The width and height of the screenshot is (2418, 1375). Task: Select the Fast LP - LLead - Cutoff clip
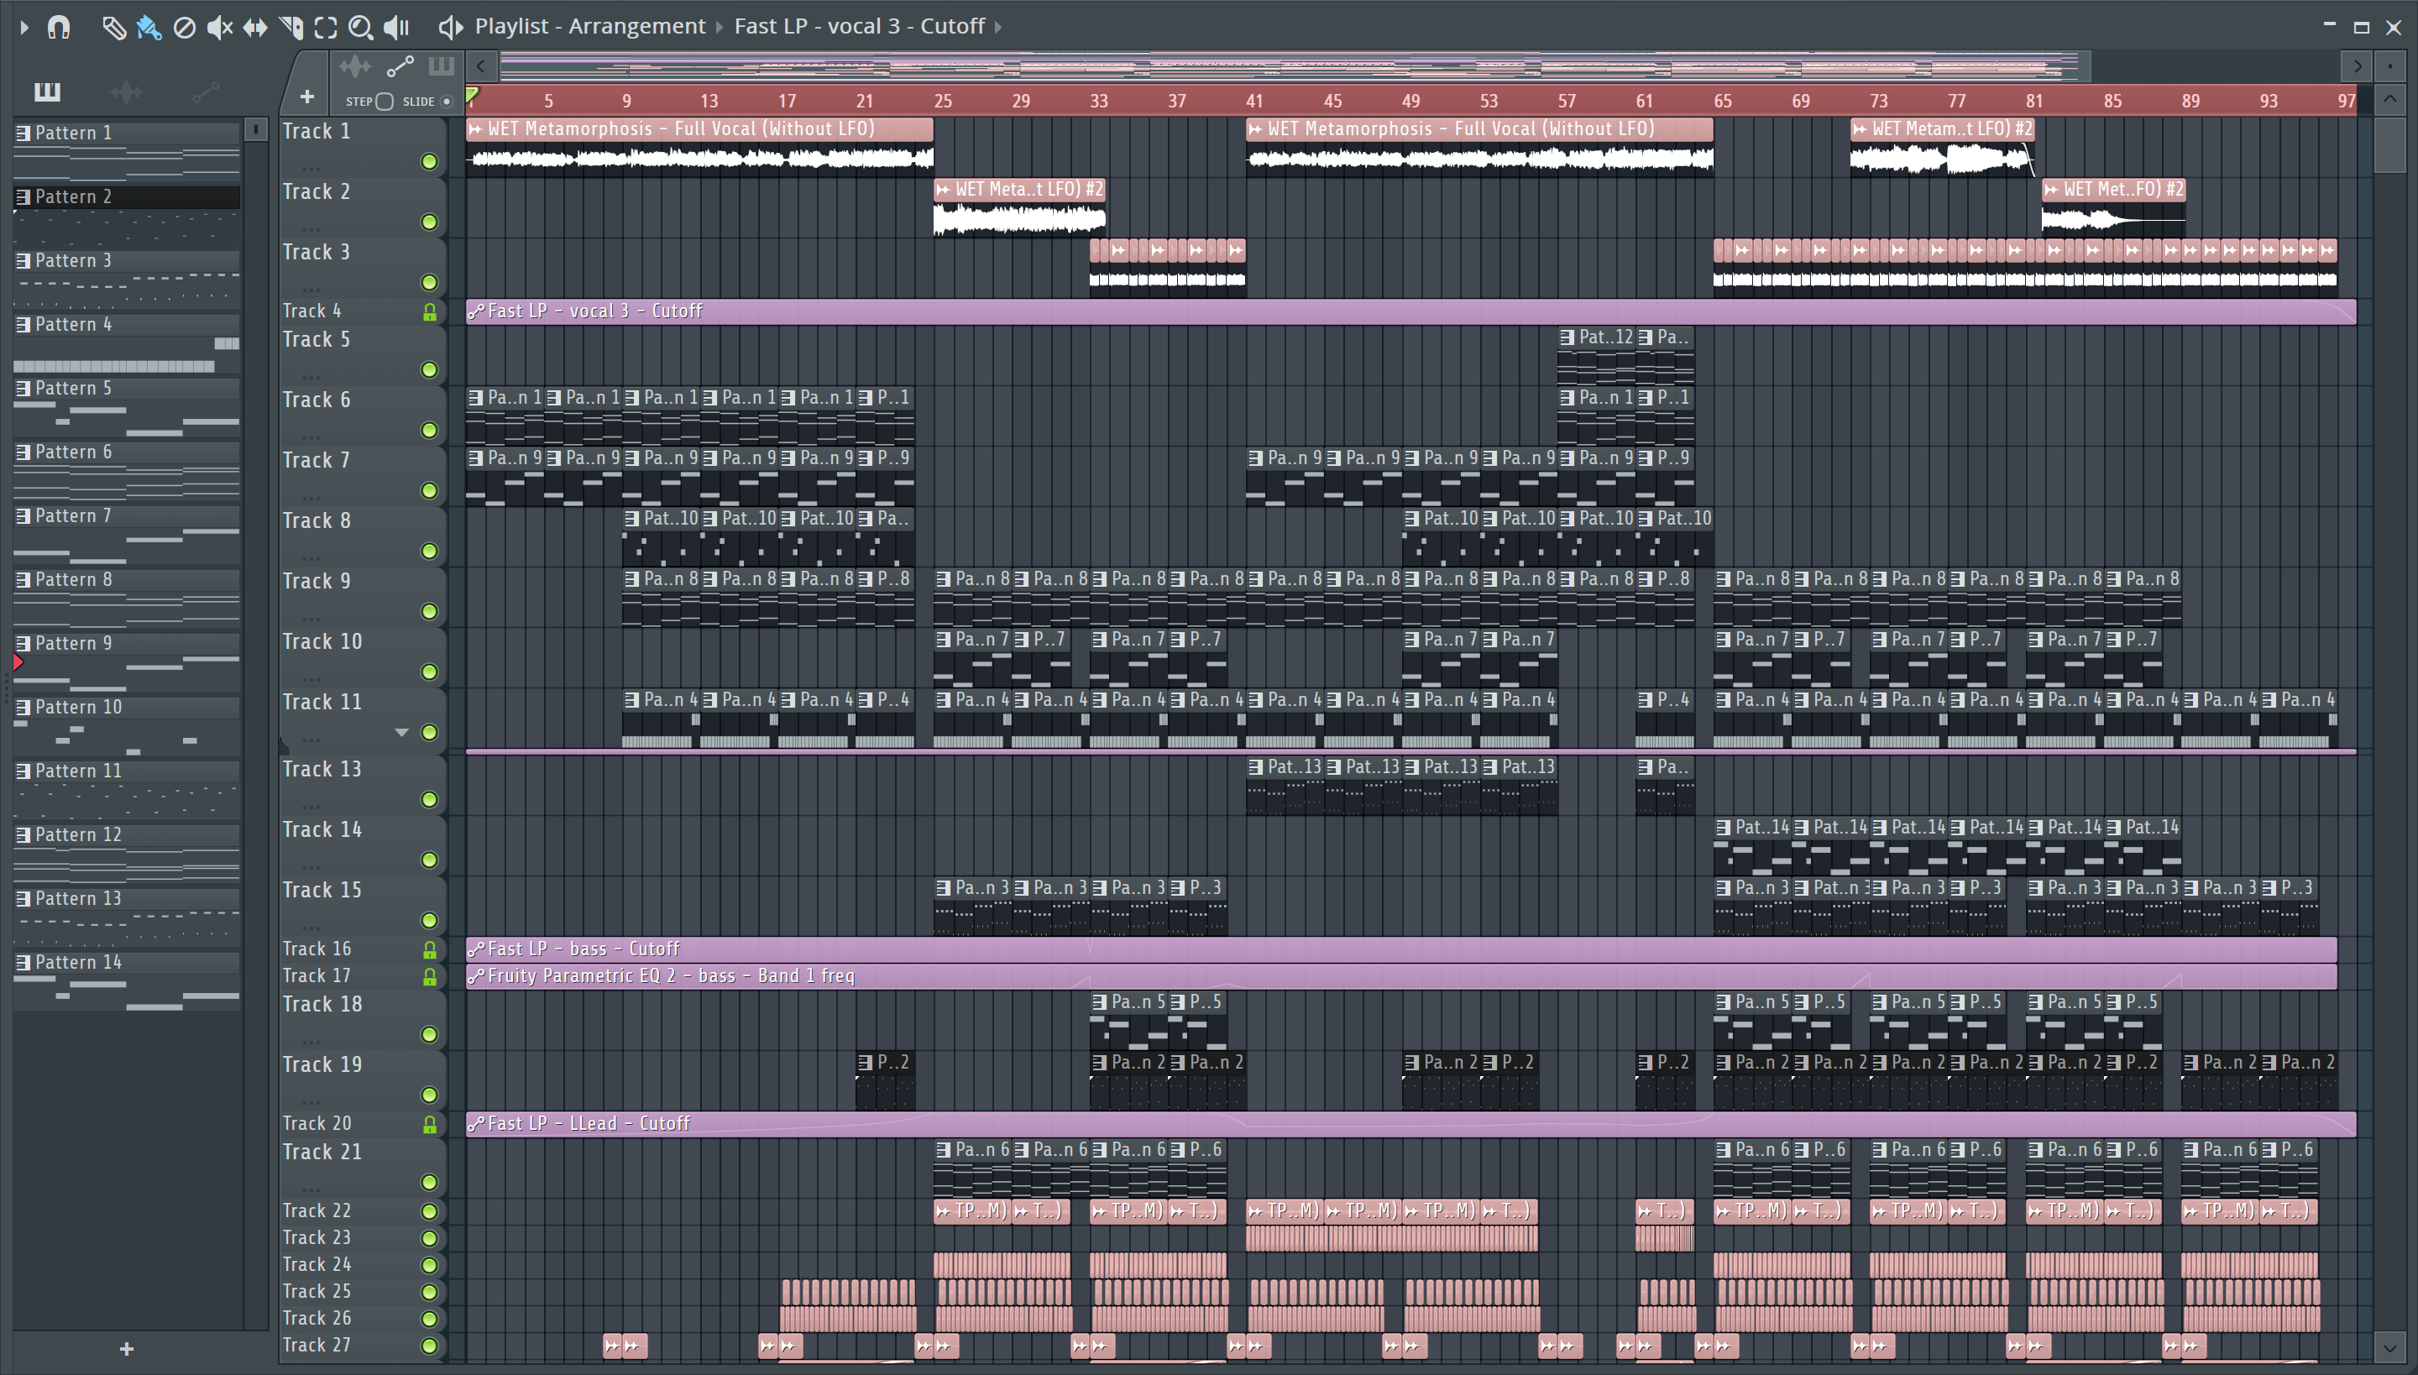point(1410,1124)
